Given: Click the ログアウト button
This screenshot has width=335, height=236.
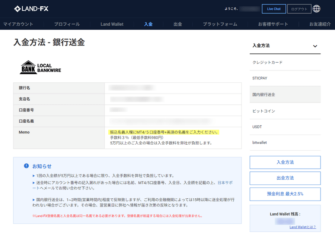Looking at the screenshot, I should point(299,9).
